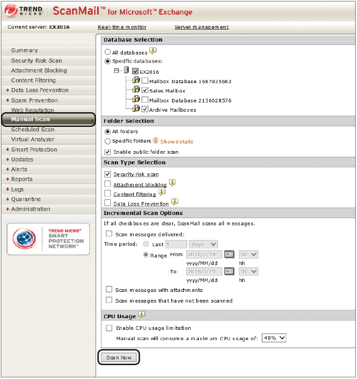Click the Trend Micro logo
The height and width of the screenshot is (379, 357).
point(24,11)
